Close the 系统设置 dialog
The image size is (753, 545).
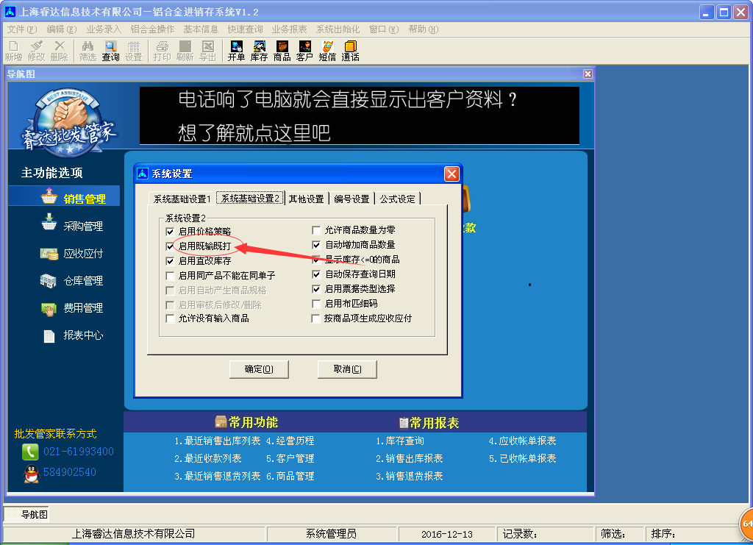(x=452, y=174)
